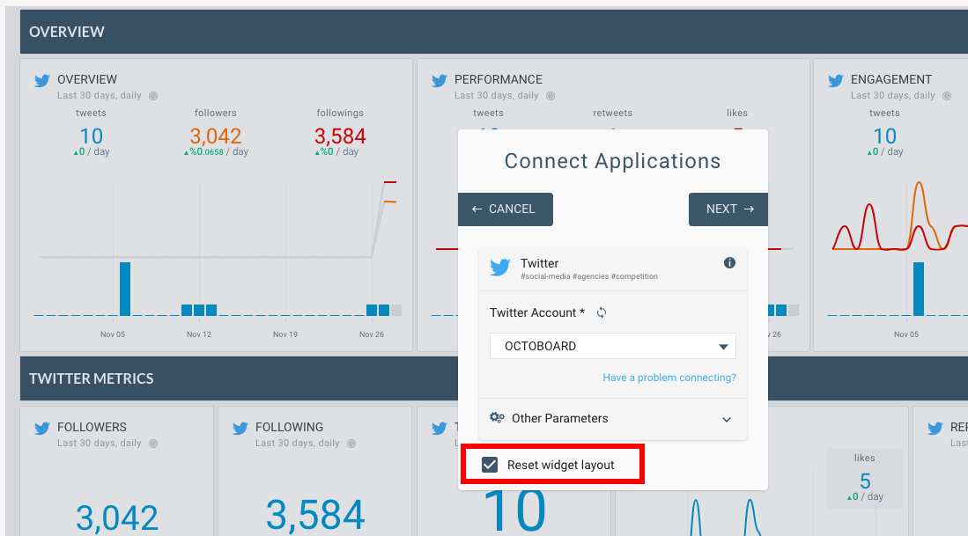Click Twitter icon on FOLLOWERS widget
Viewport: 968px width, 536px height.
click(x=42, y=428)
